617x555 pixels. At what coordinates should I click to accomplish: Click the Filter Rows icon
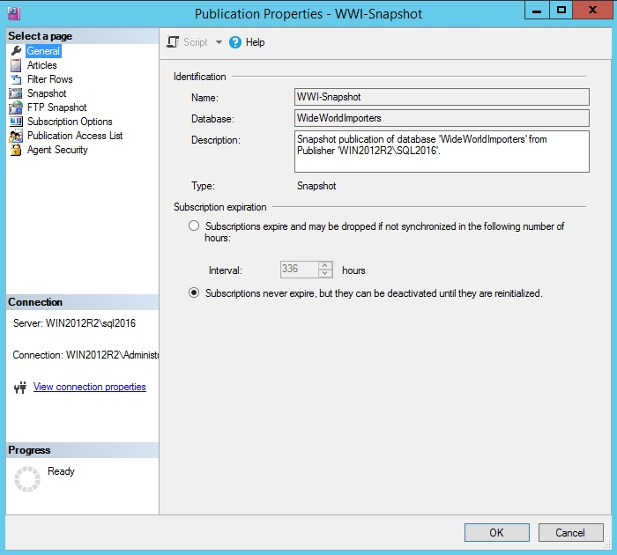pos(16,79)
